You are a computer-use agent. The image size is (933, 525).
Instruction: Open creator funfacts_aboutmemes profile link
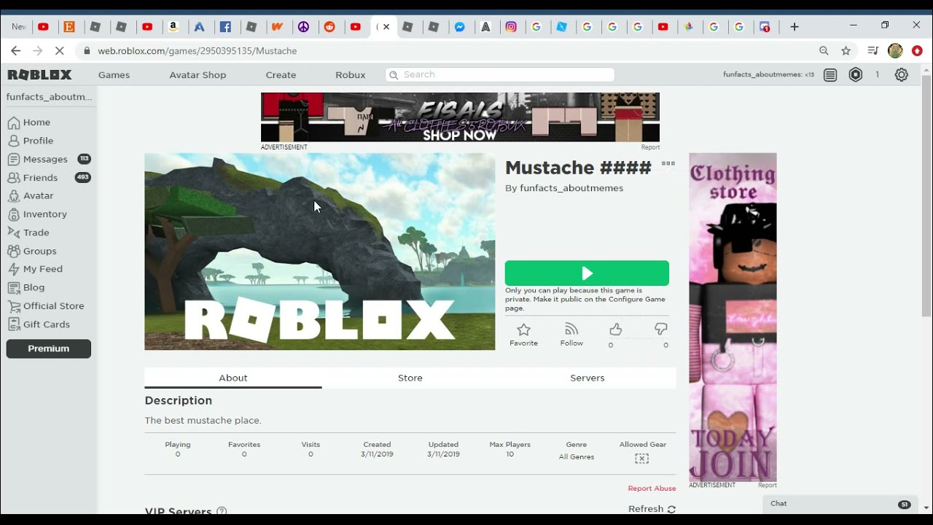(x=571, y=188)
